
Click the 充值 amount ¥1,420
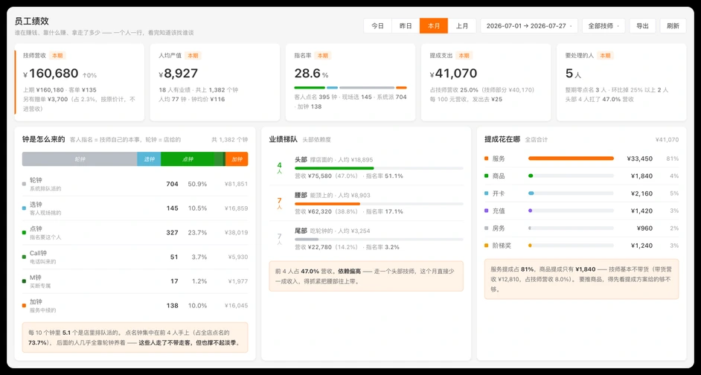click(641, 211)
